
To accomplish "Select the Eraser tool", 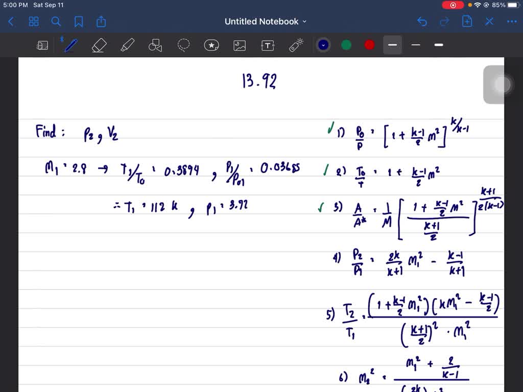I will (x=99, y=45).
